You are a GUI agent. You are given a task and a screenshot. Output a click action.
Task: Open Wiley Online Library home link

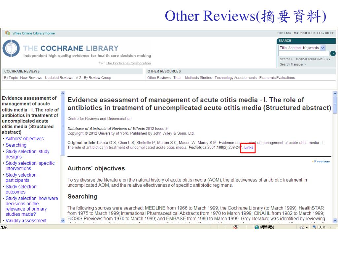(34, 33)
